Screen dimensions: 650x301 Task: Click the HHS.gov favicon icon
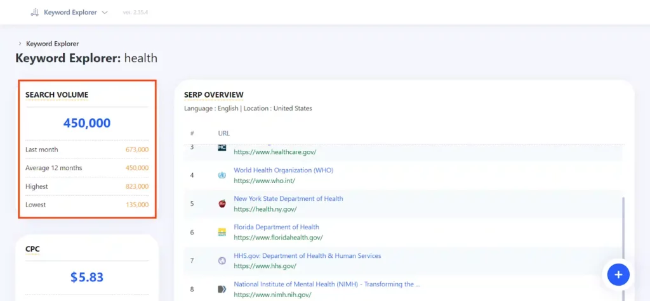click(222, 261)
